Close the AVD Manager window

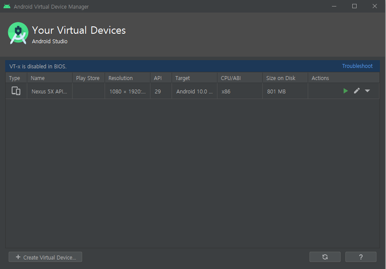tap(375, 6)
